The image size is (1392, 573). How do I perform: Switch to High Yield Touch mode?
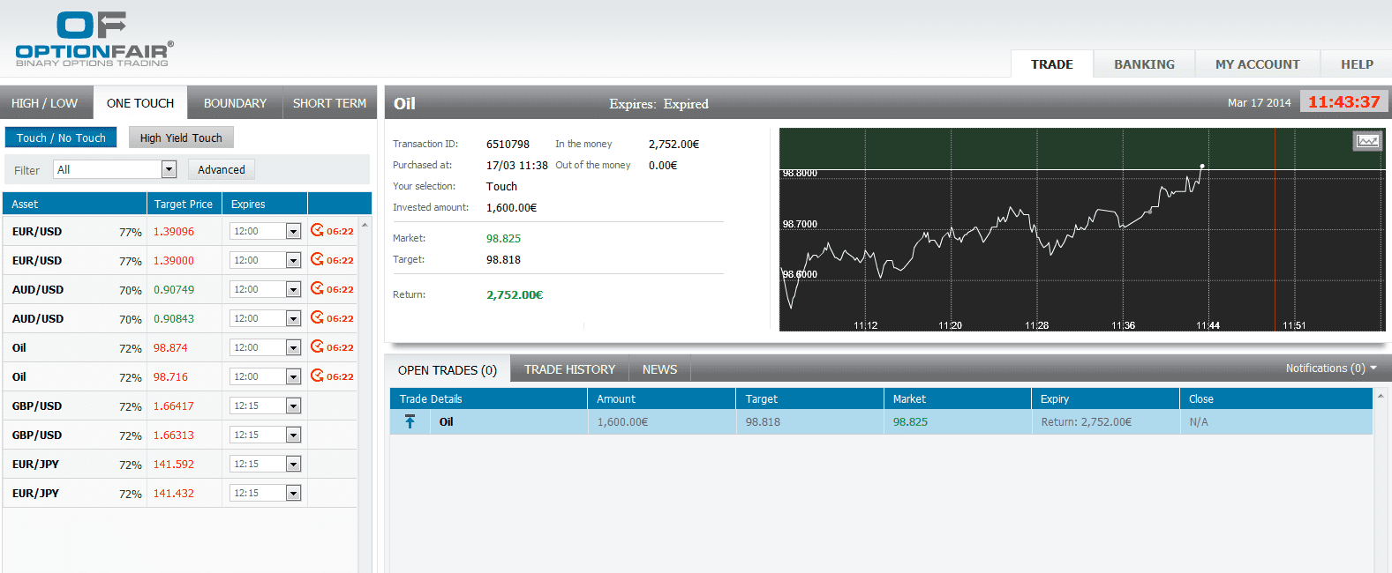pyautogui.click(x=181, y=138)
